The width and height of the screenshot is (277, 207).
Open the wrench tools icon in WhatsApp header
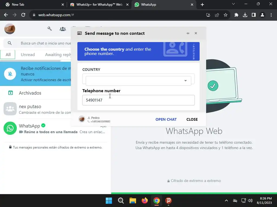[50, 29]
